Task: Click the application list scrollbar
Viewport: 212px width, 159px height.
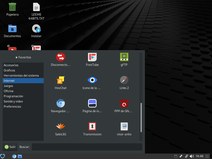Action: coord(141,117)
